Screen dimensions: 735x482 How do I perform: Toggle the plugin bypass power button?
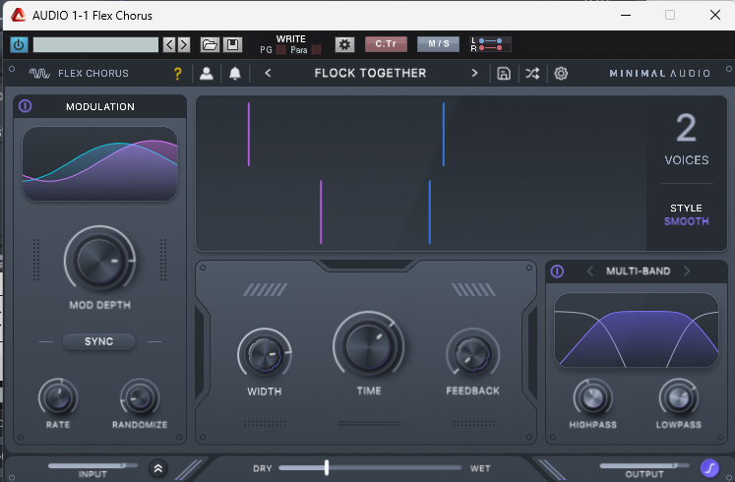click(x=19, y=45)
